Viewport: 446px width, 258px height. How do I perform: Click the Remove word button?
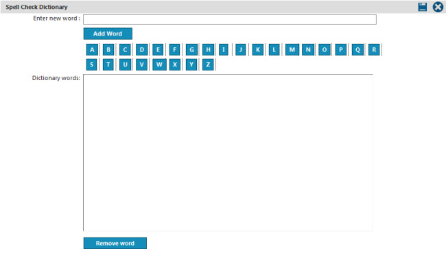point(115,243)
